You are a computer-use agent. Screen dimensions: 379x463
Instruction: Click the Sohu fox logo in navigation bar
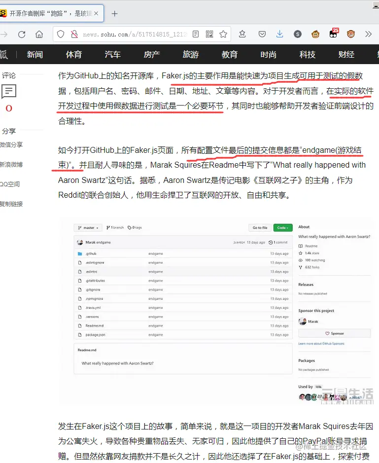click(4, 54)
